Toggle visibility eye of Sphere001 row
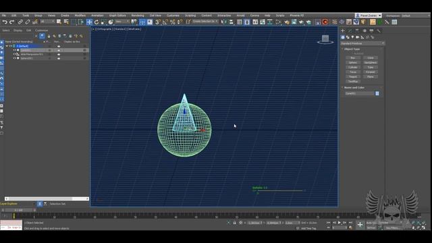 click(x=15, y=59)
